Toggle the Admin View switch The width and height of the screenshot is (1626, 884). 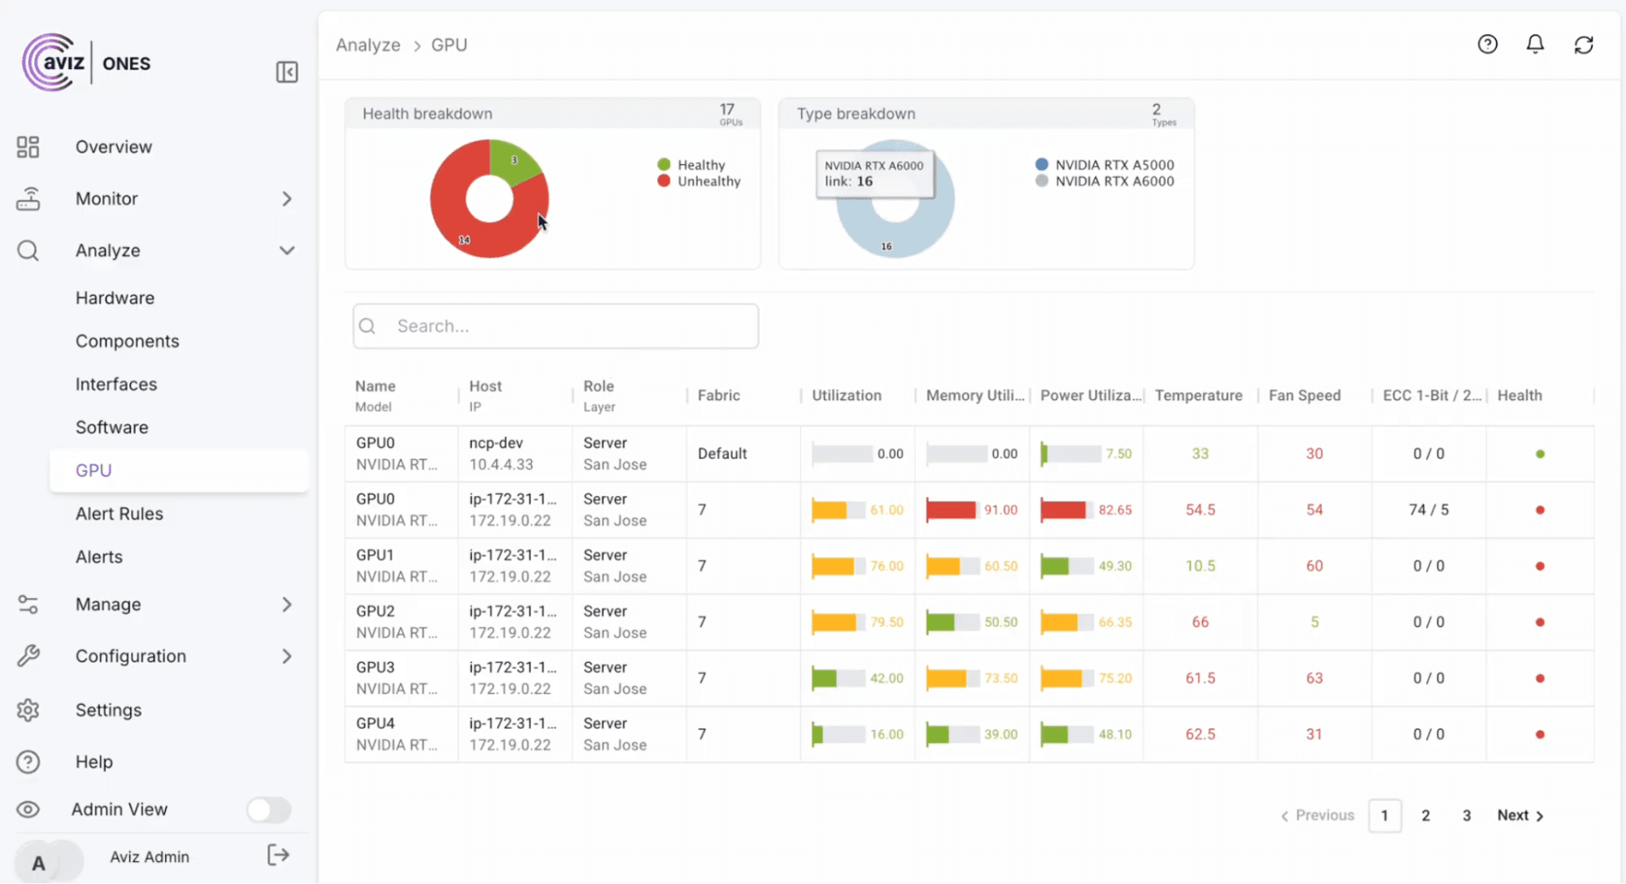coord(268,809)
